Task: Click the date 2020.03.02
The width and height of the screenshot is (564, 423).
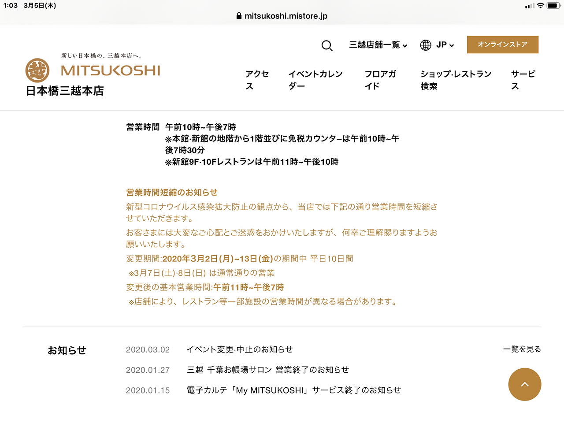Action: tap(148, 349)
